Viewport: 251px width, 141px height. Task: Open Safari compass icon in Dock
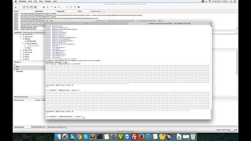point(148,137)
